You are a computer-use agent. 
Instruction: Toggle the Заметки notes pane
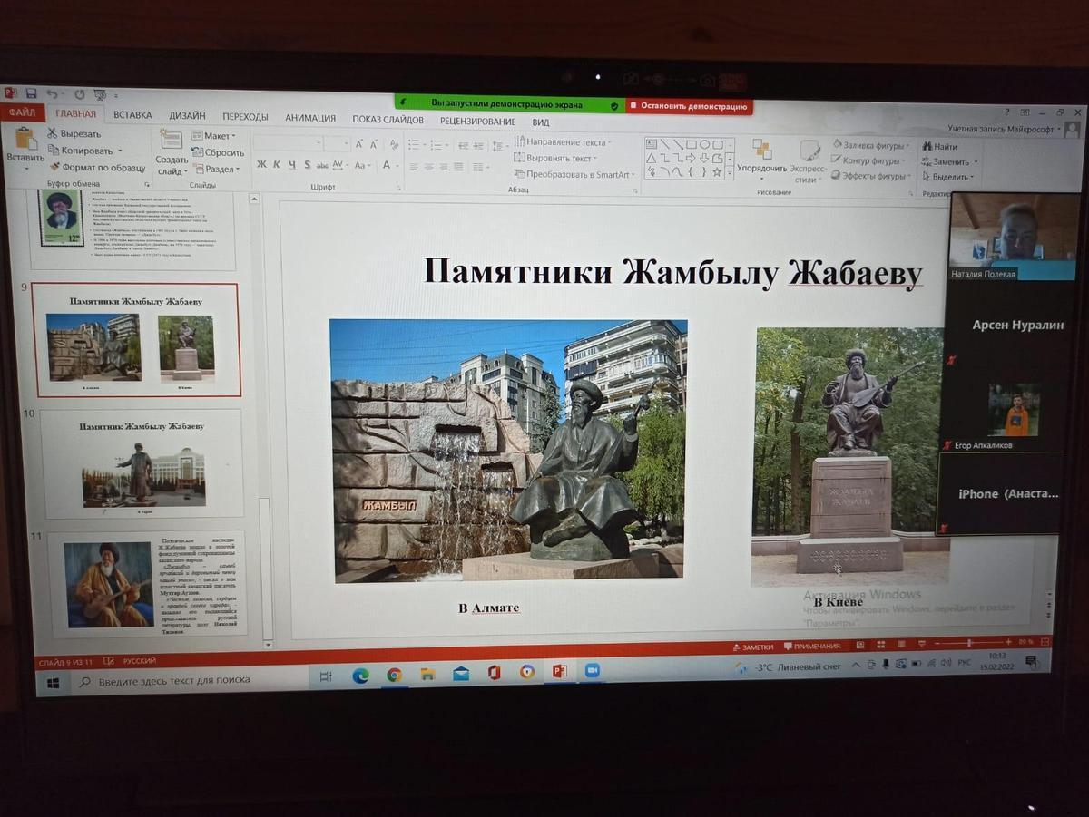tap(753, 647)
